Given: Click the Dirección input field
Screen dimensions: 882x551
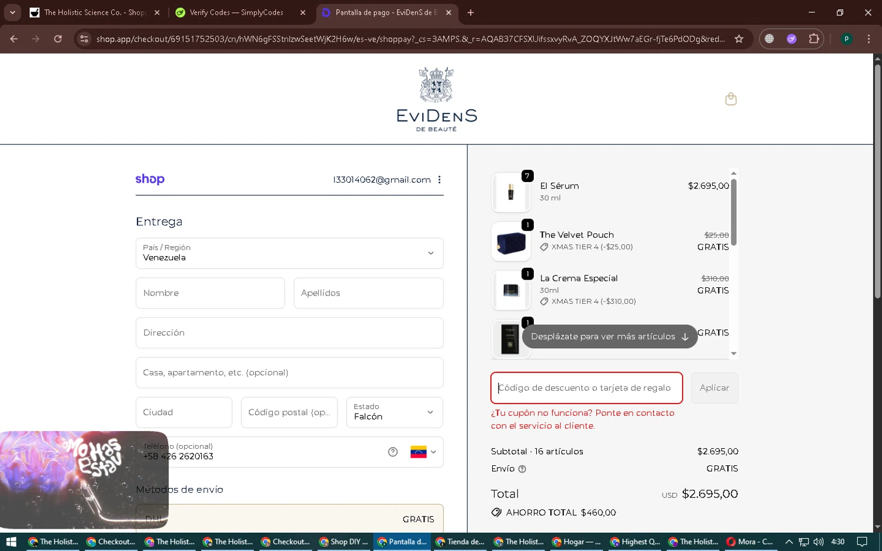Looking at the screenshot, I should point(289,333).
